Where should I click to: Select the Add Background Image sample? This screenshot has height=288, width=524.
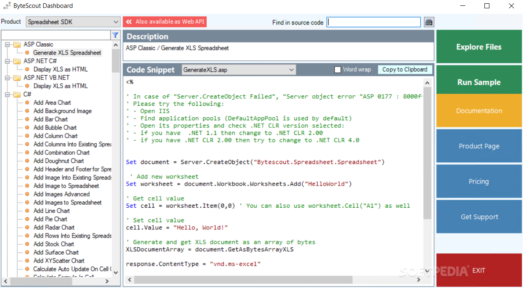coord(63,111)
